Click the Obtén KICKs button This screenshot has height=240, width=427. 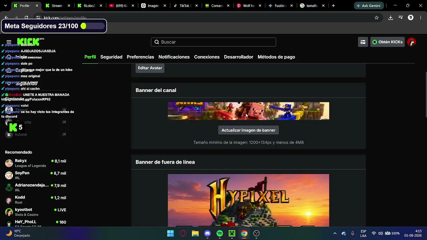[388, 42]
